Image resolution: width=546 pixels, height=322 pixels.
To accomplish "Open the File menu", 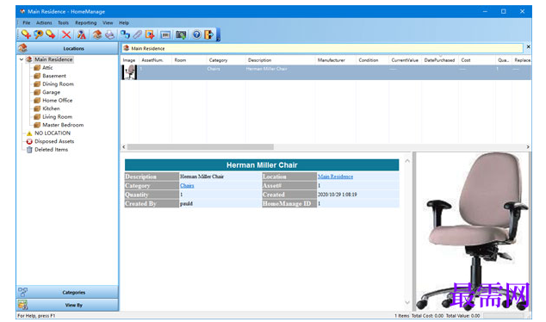I will coord(27,22).
